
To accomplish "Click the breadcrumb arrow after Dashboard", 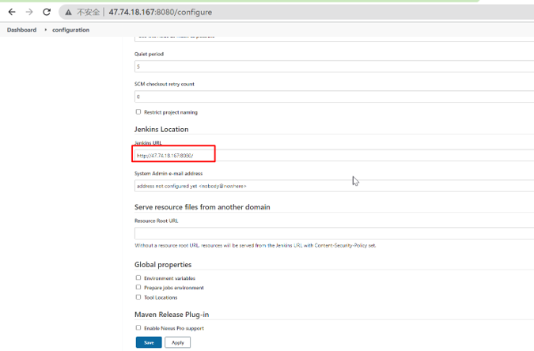I will coord(45,30).
